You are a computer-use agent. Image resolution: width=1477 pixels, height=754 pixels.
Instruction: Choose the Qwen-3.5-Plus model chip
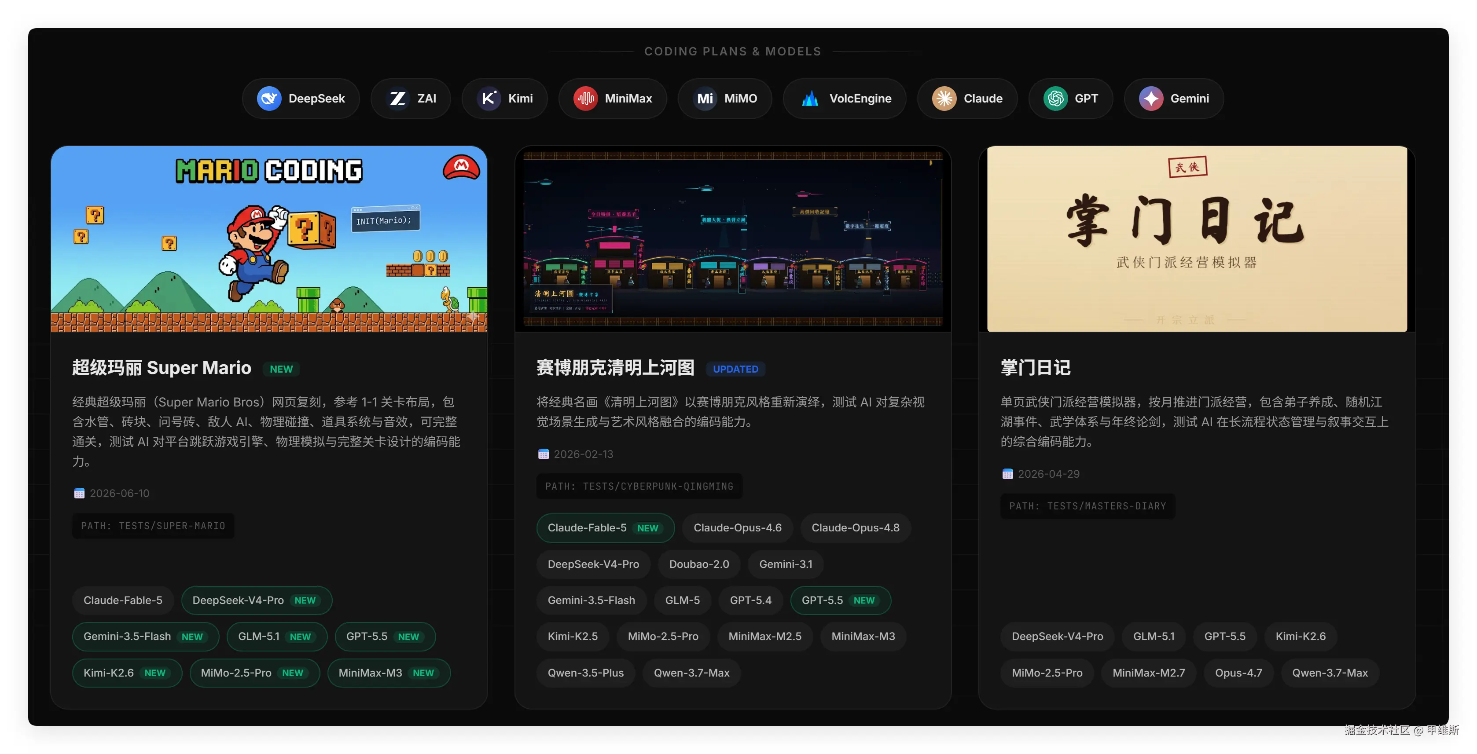coord(585,673)
